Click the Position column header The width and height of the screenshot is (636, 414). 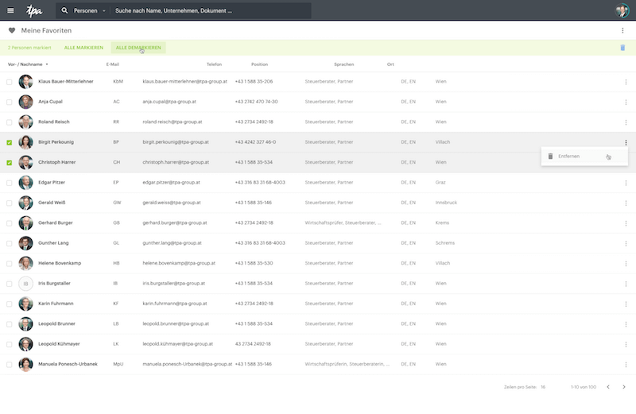pos(260,64)
